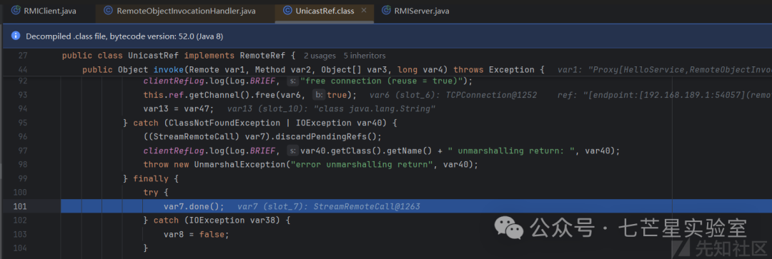
Task: Click the 'finally' keyword on line 99
Action: tap(151, 178)
